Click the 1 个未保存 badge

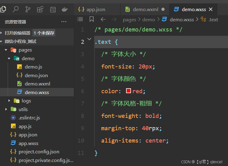(x=44, y=33)
